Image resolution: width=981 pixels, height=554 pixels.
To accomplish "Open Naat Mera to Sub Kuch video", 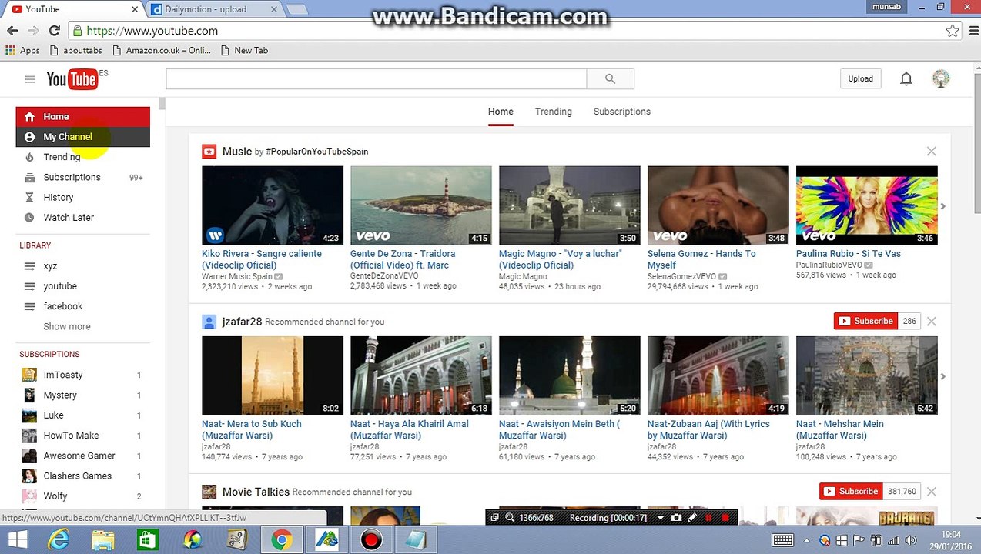I will tap(272, 375).
